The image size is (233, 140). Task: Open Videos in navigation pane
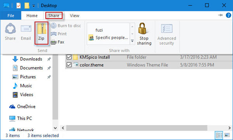click(23, 95)
